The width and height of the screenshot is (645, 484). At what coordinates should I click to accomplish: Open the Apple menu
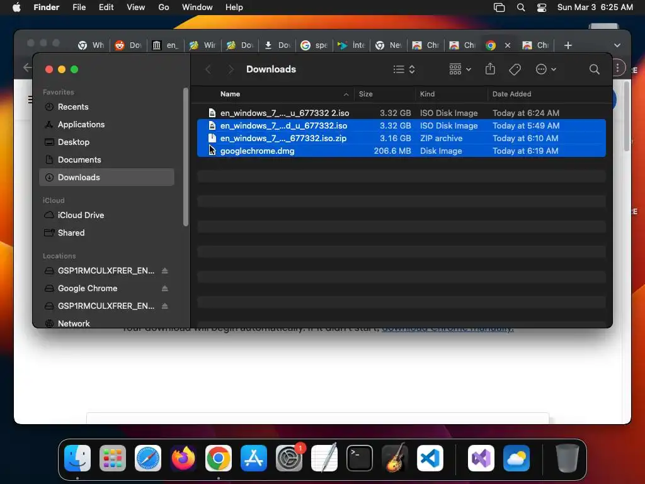16,8
